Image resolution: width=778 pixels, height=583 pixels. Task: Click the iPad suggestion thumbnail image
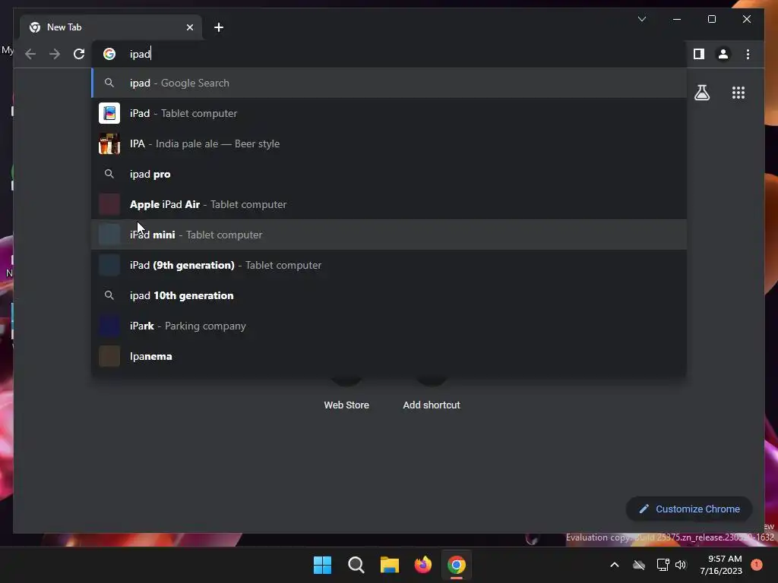pos(109,113)
